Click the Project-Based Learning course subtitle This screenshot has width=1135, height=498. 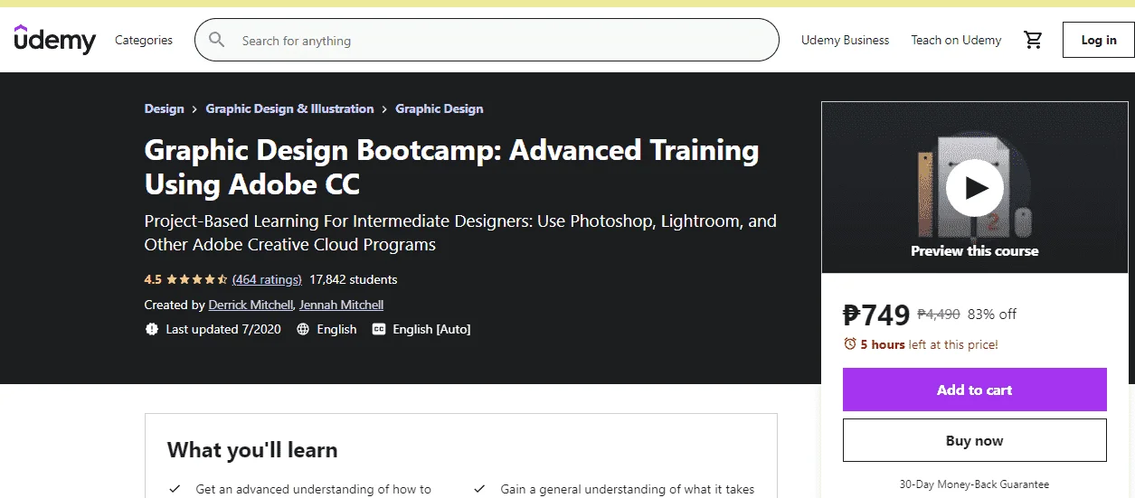(460, 232)
